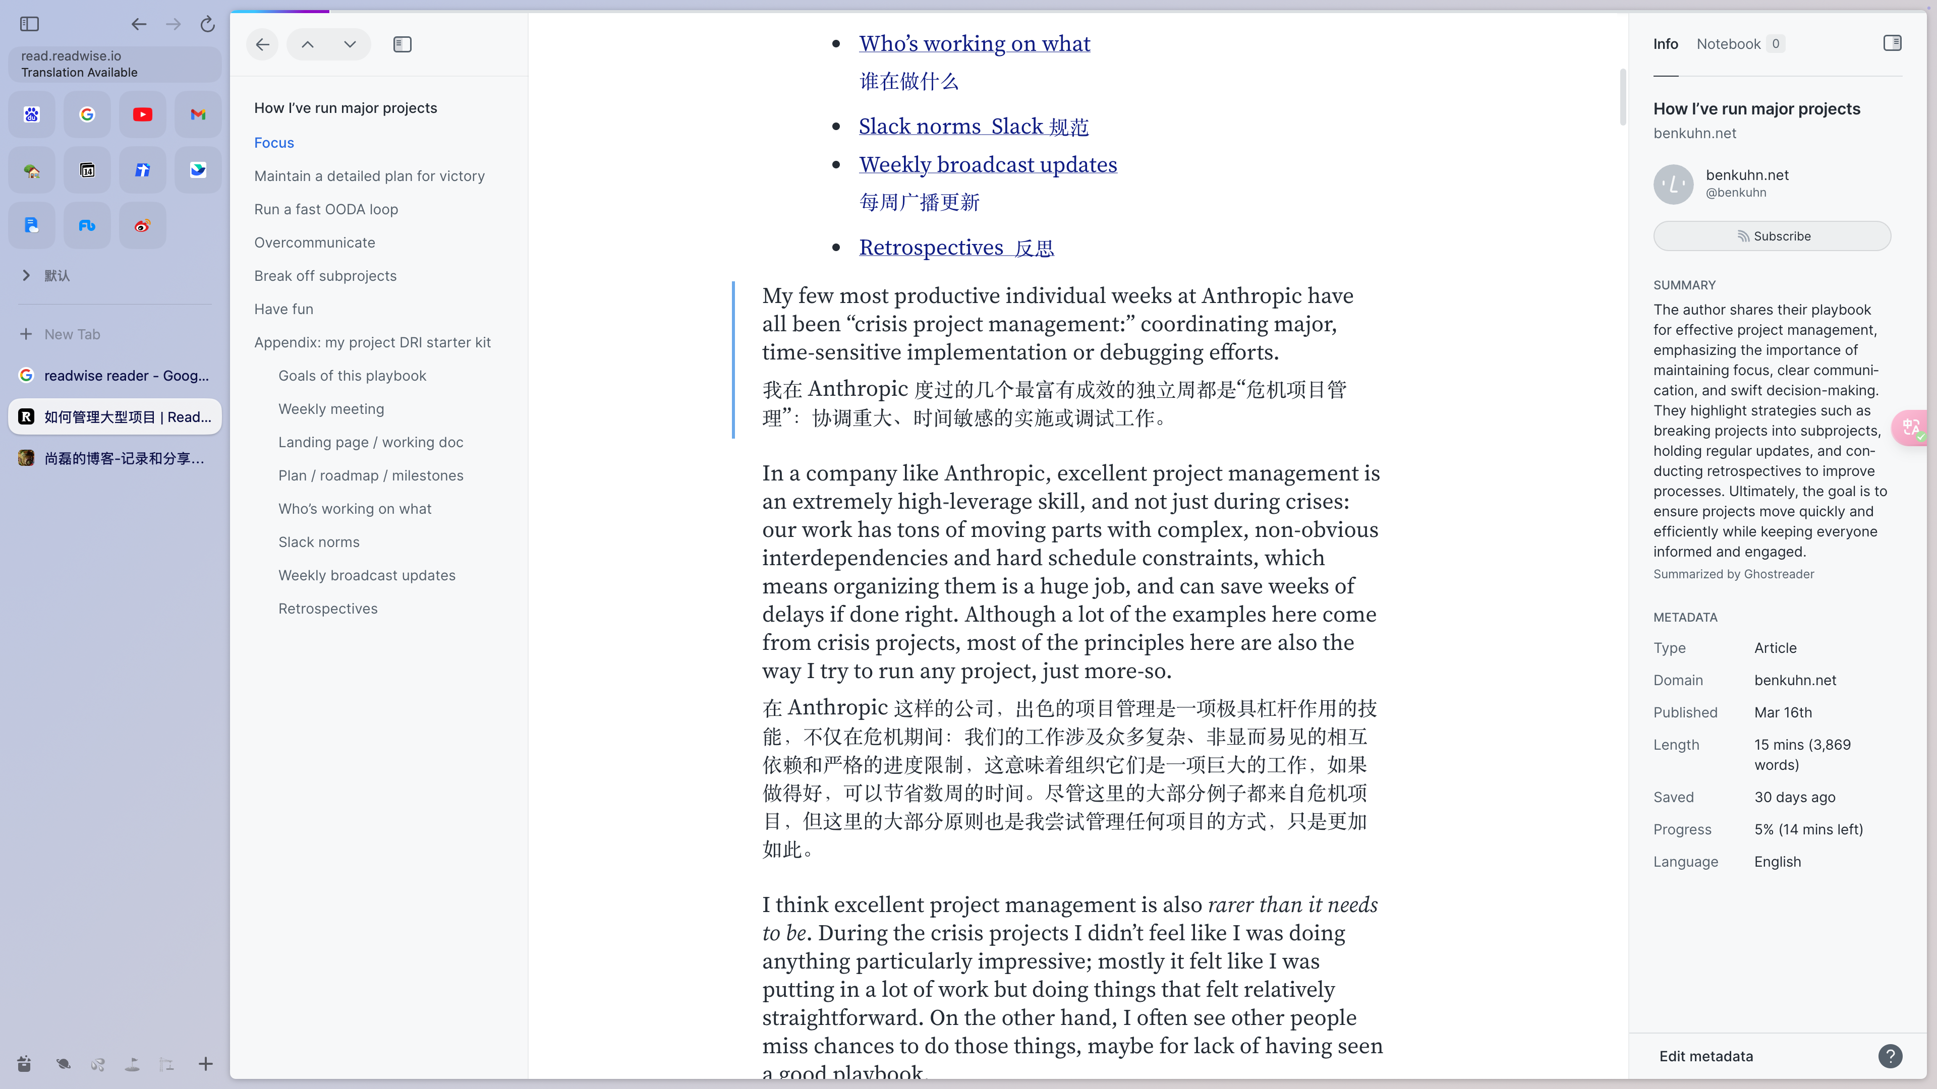Screen dimensions: 1937x1089
Task: Expand the 默认 folder
Action: pos(26,275)
